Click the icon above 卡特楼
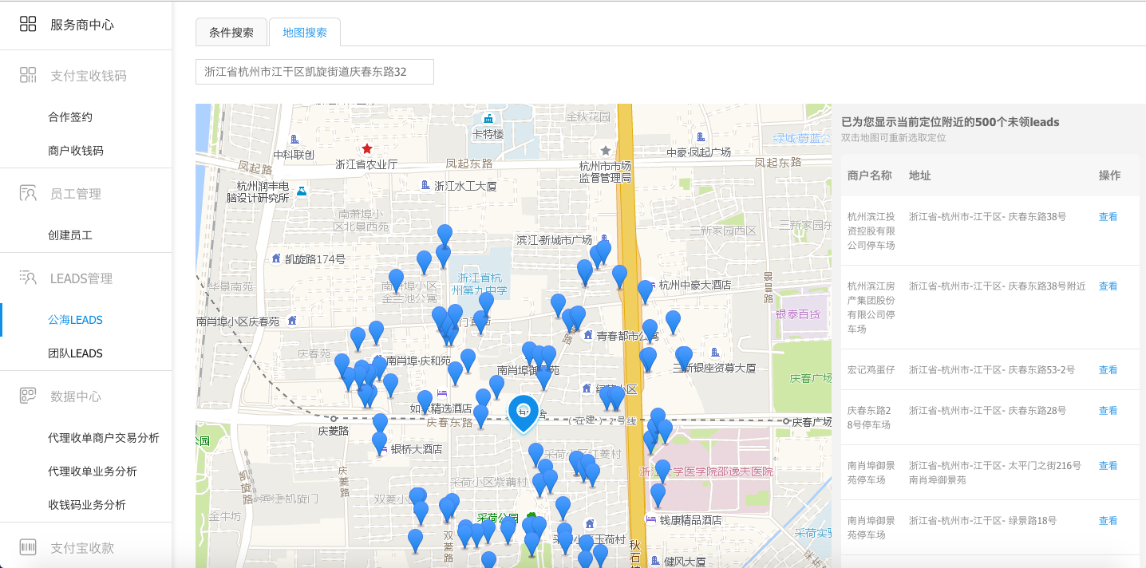Viewport: 1146px width, 568px height. pyautogui.click(x=488, y=119)
